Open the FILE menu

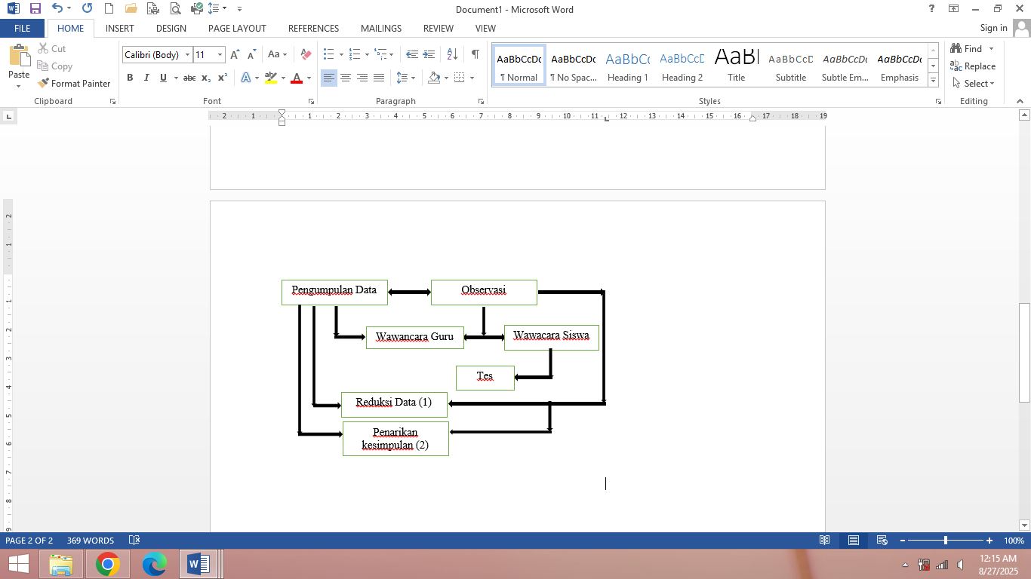click(23, 29)
